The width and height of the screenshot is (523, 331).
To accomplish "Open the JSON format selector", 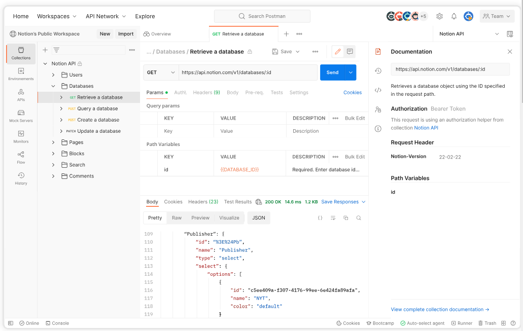I will [259, 218].
